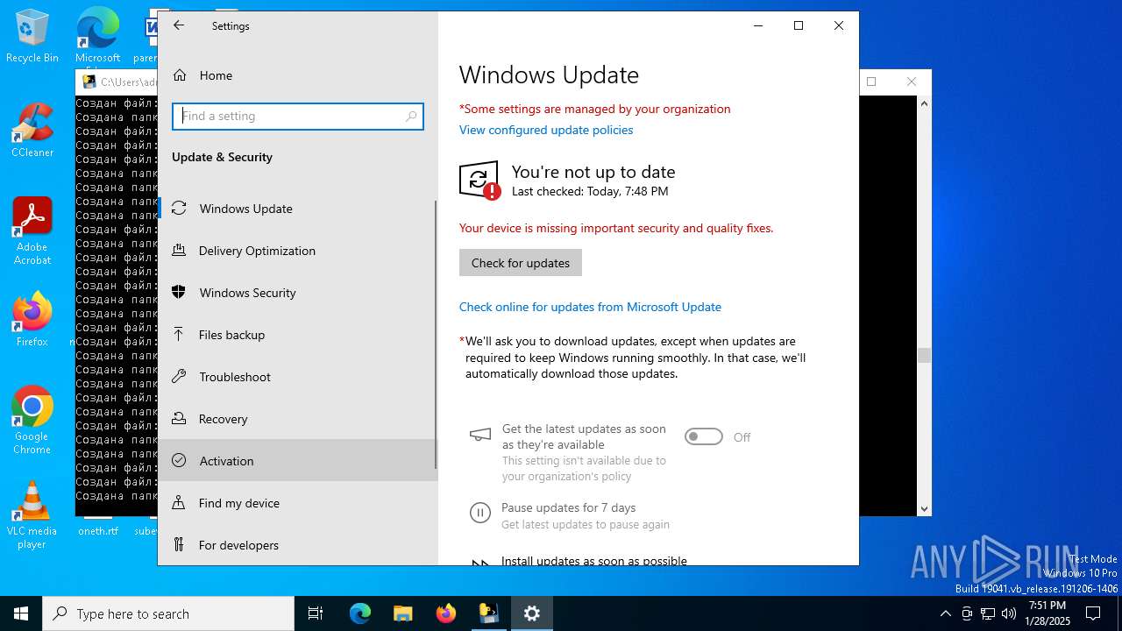Open Recycle Bin desktop icon
This screenshot has height=631, width=1122.
pos(32,36)
